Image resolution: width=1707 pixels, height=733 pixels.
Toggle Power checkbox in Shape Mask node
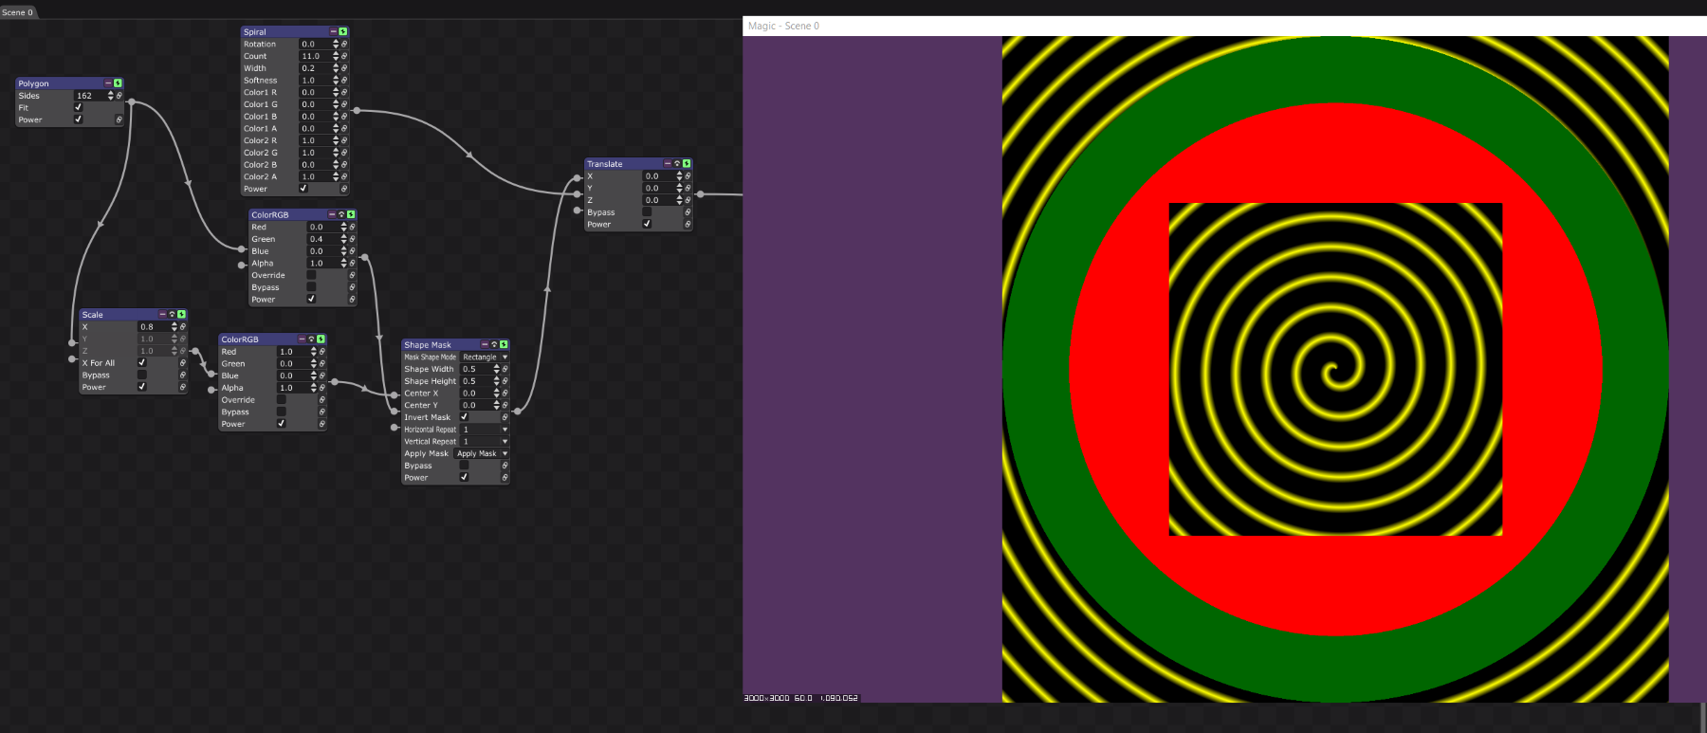(x=464, y=477)
